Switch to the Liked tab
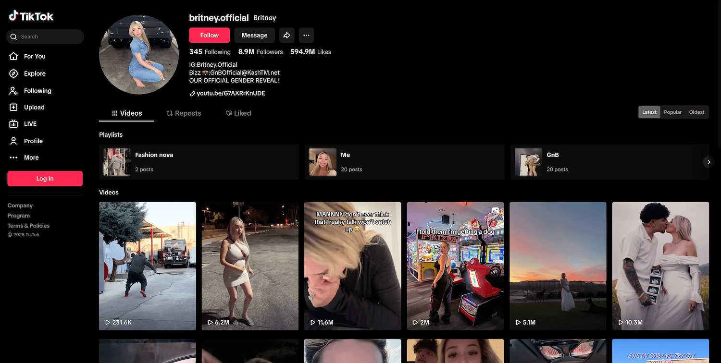Screen dimensions: 721x363 [238, 113]
